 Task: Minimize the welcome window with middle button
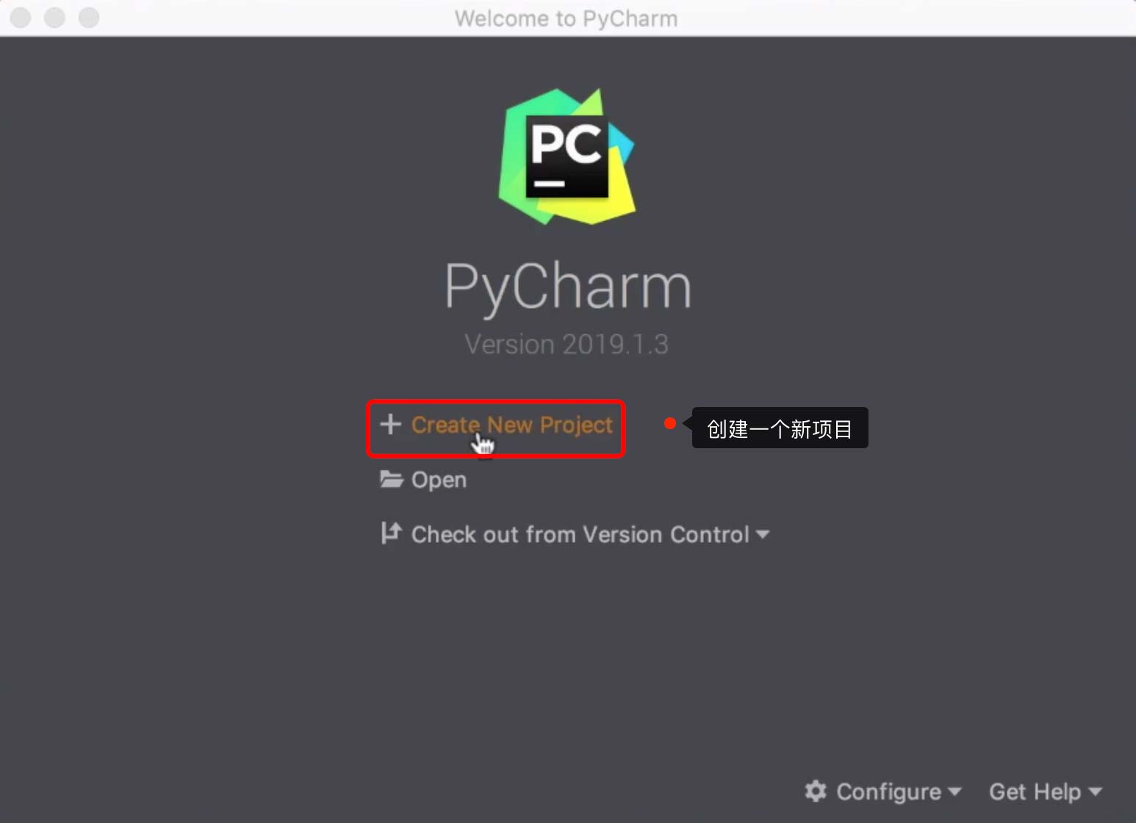click(x=54, y=17)
